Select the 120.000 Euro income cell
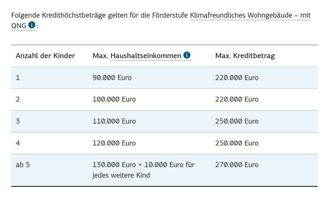This screenshot has height=202, width=331. click(114, 143)
